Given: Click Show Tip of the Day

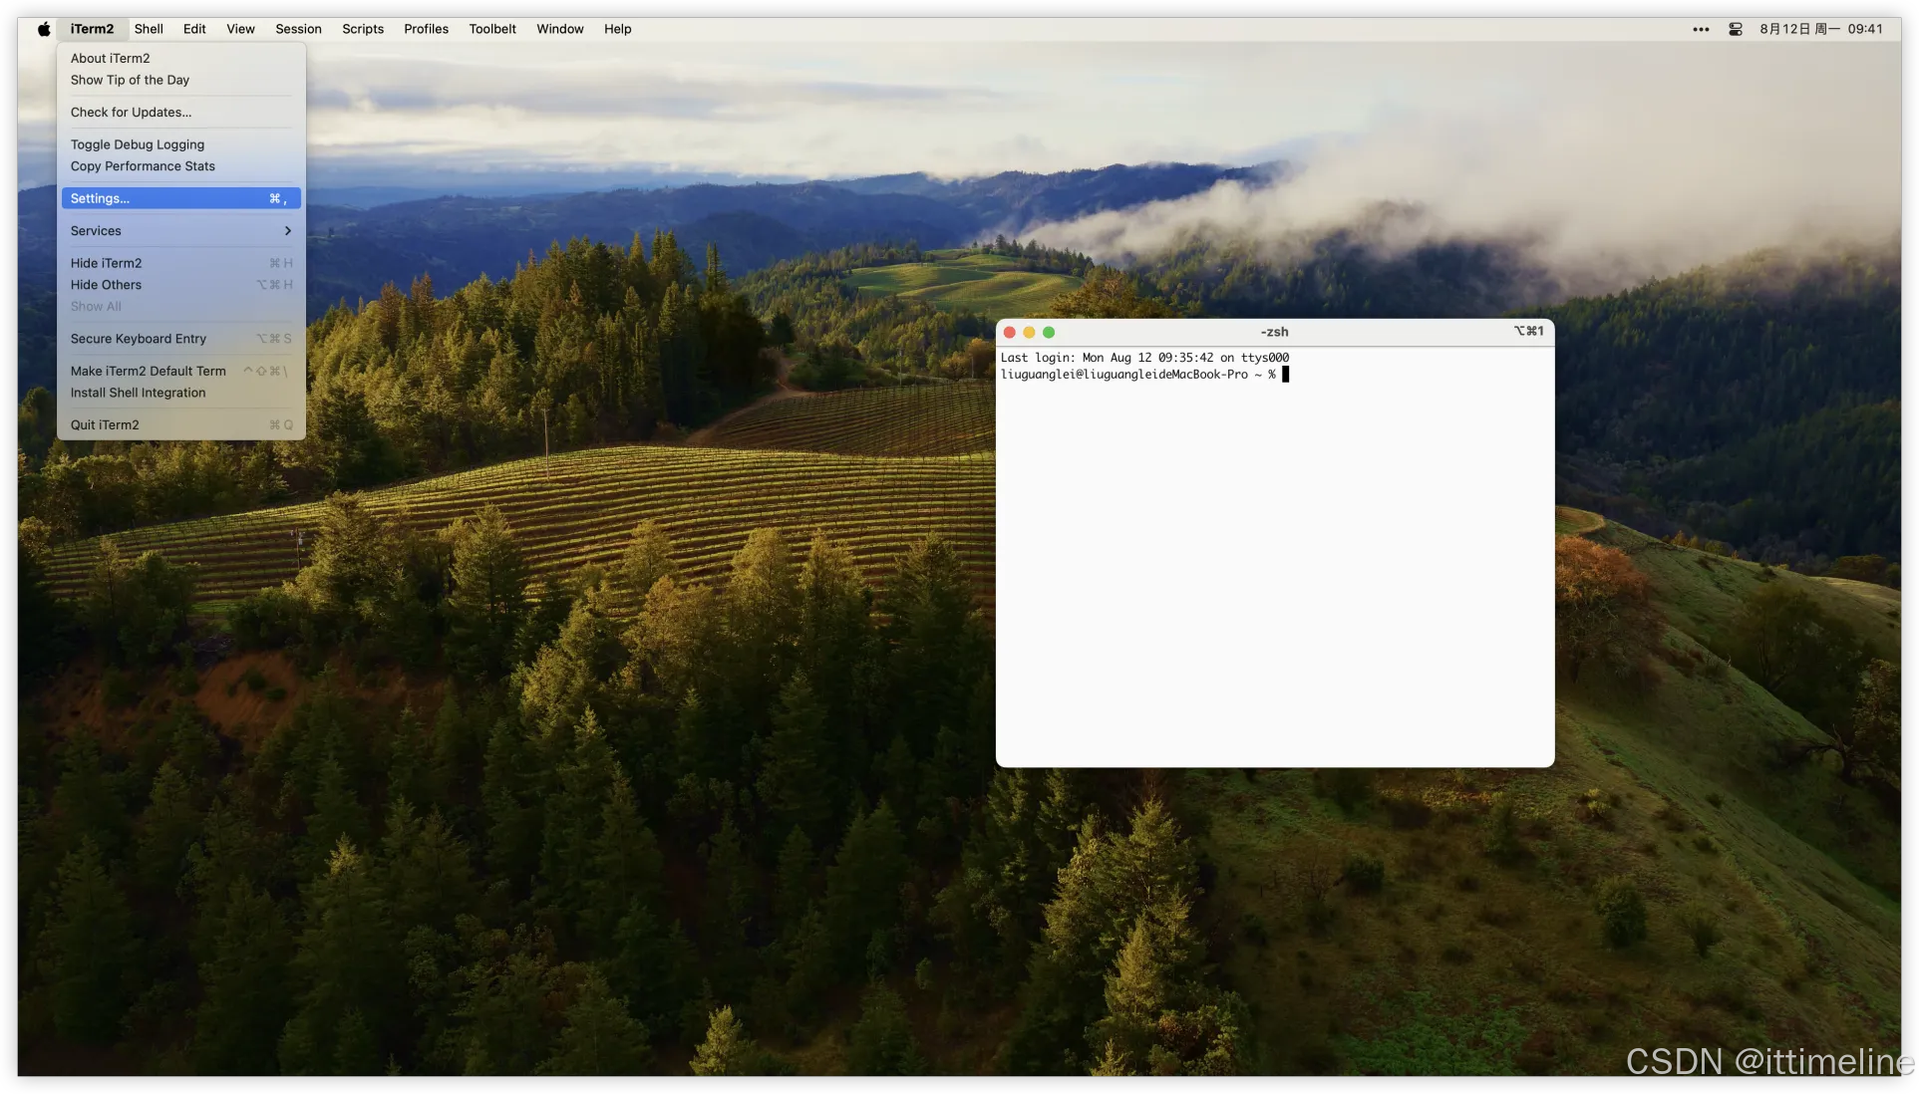Looking at the screenshot, I should tap(130, 80).
